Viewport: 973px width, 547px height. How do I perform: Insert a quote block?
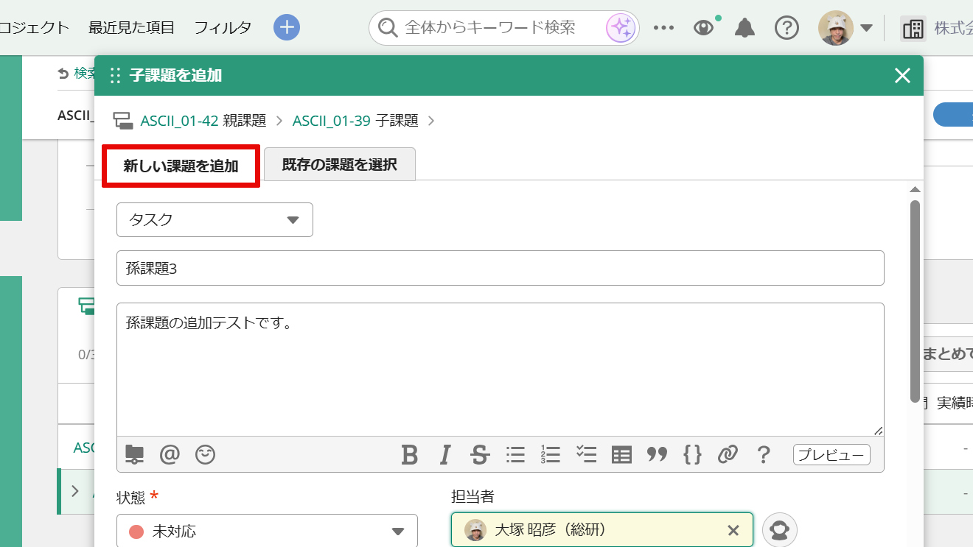657,455
